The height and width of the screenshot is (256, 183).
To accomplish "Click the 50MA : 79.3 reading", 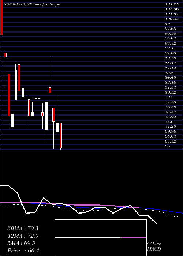I will pyautogui.click(x=23, y=229).
